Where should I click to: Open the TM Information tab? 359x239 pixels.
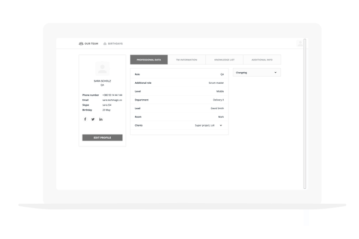[186, 60]
